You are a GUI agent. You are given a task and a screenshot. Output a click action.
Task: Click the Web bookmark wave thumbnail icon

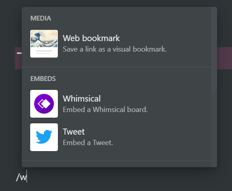pos(44,44)
